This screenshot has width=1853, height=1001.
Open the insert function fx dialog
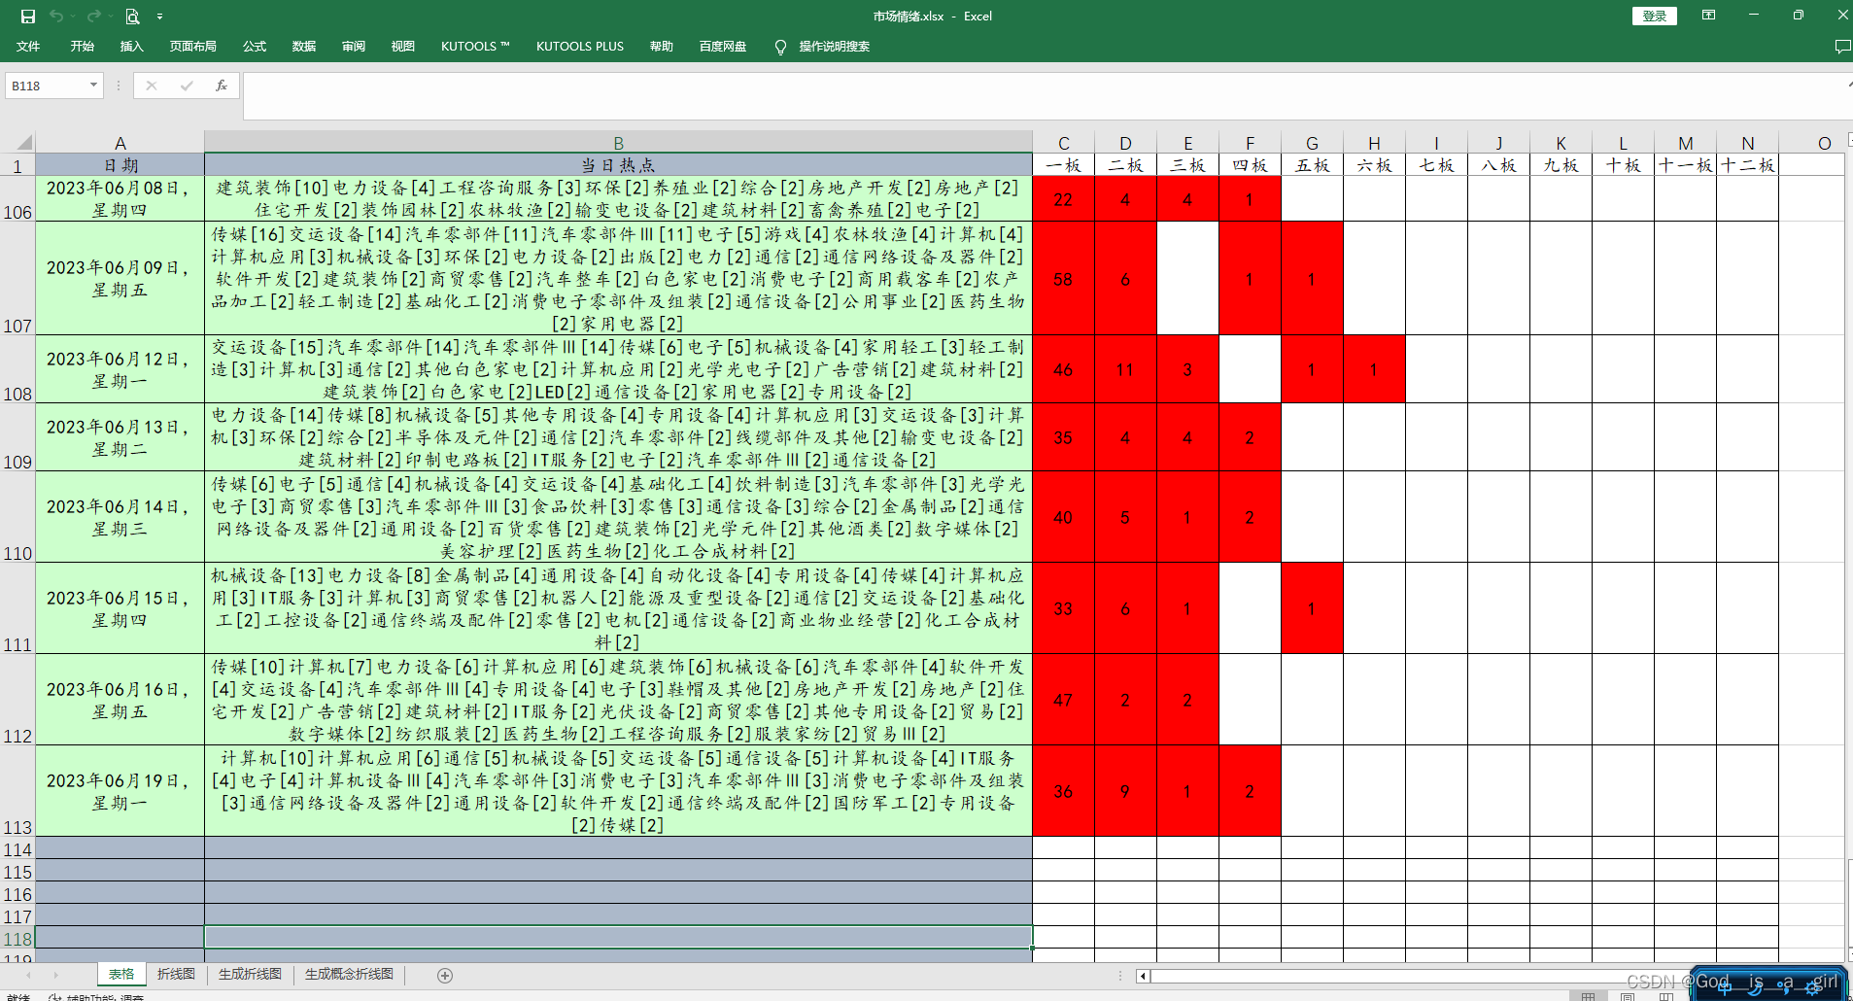tap(222, 86)
